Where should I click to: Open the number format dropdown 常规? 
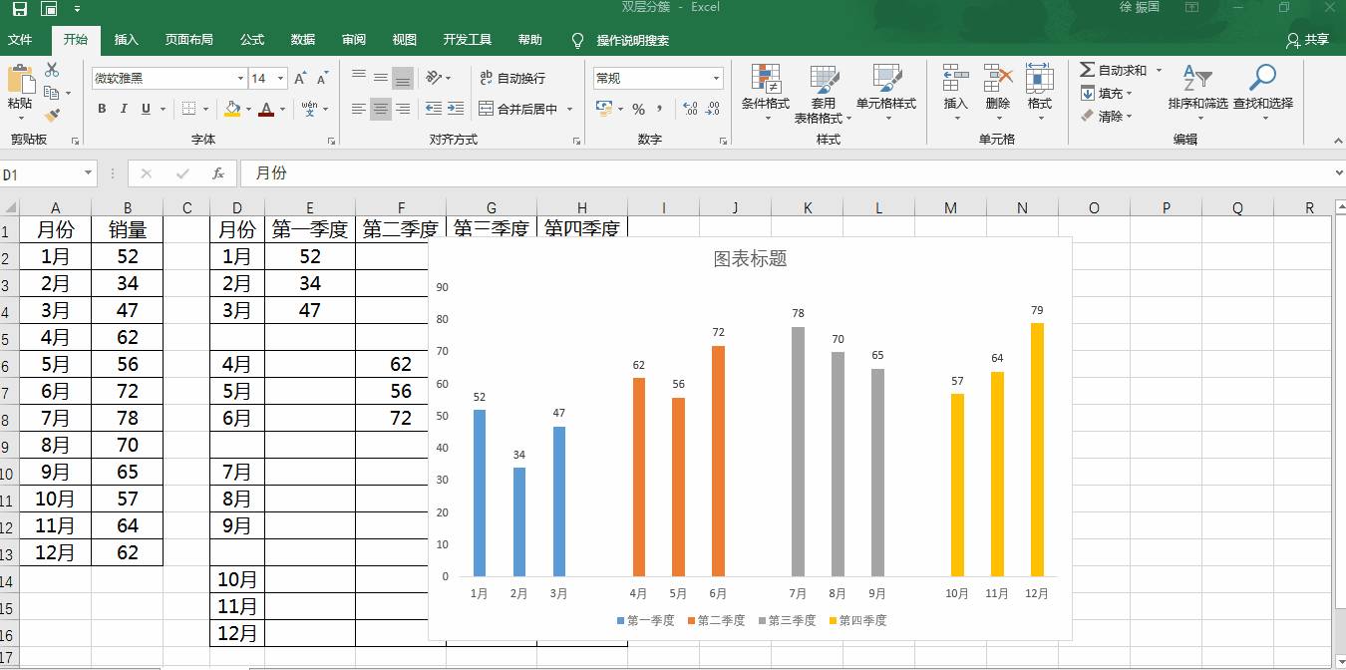point(716,79)
